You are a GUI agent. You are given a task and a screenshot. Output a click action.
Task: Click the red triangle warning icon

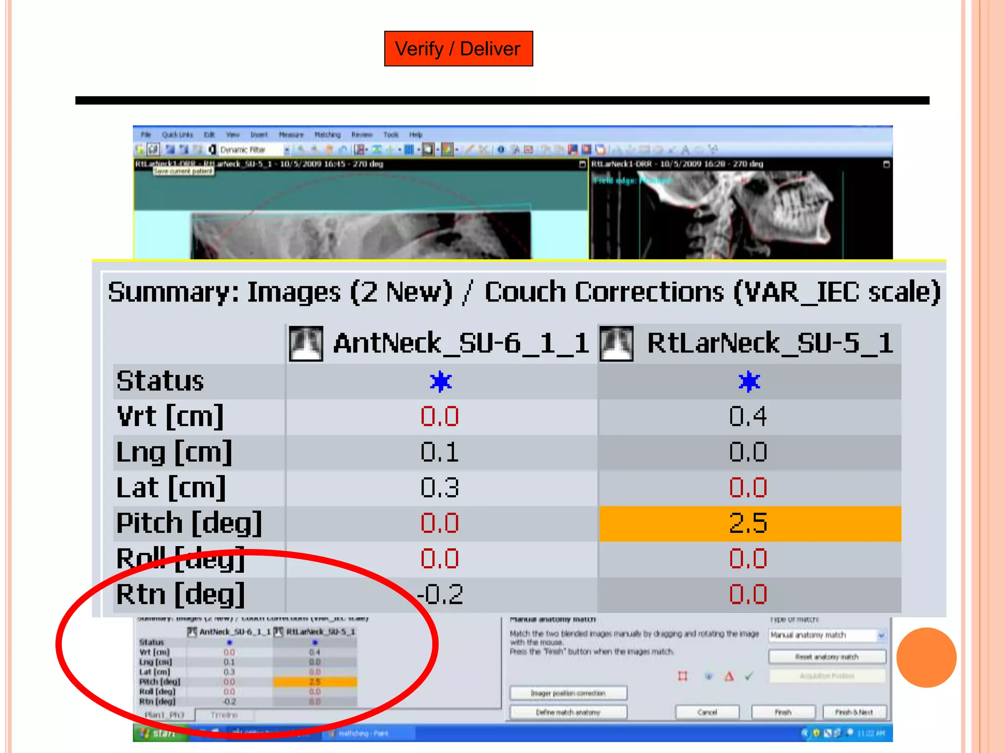click(x=729, y=677)
